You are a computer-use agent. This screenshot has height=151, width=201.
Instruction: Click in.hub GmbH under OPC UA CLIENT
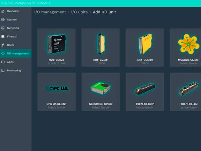[x=56, y=108]
